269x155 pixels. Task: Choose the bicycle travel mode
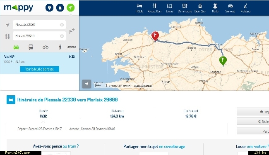coord(46,47)
